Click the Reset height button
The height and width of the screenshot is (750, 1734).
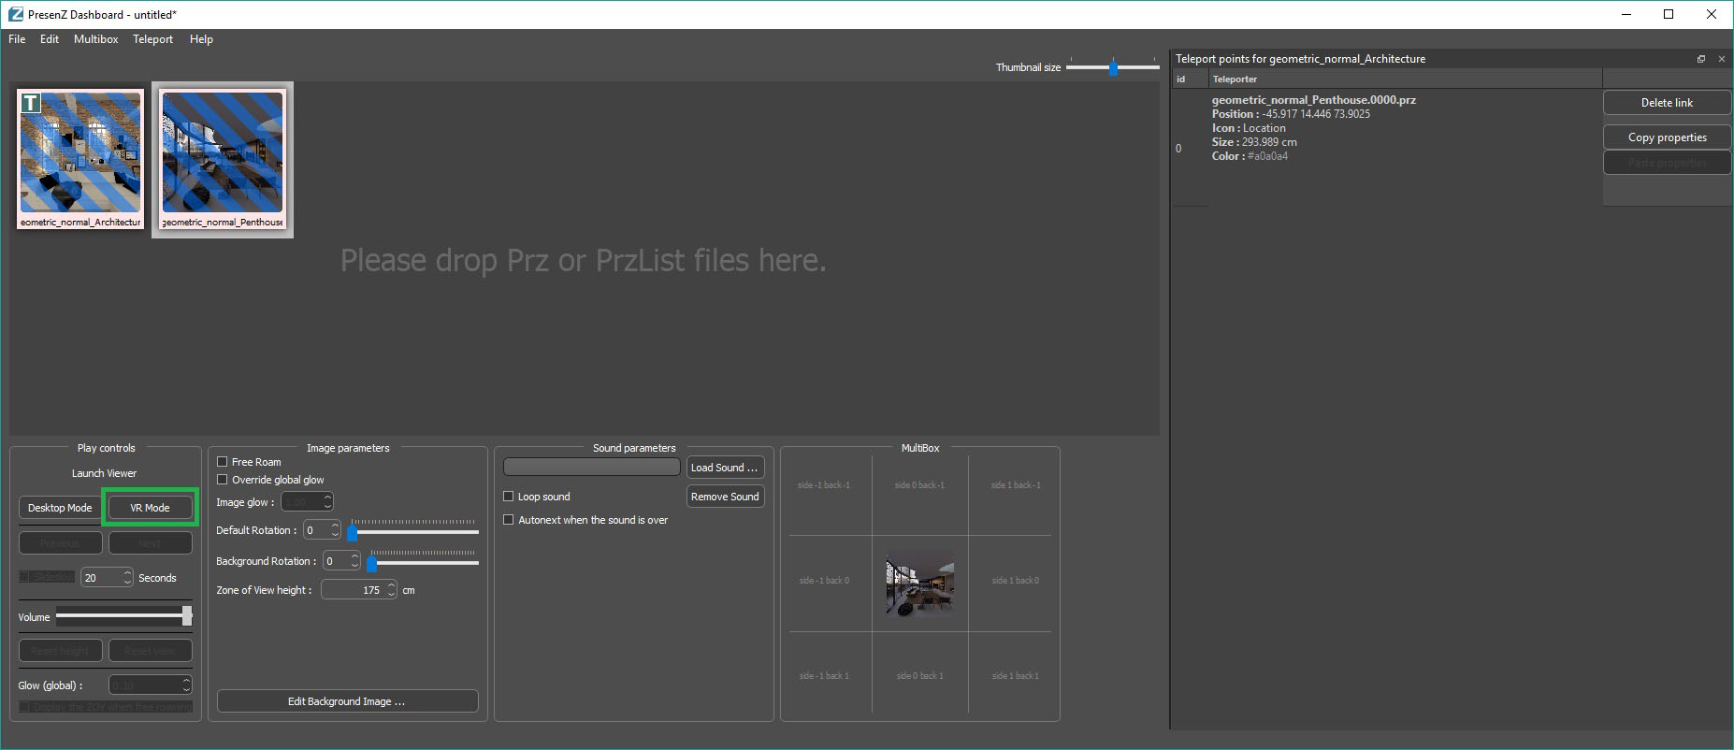tap(60, 651)
